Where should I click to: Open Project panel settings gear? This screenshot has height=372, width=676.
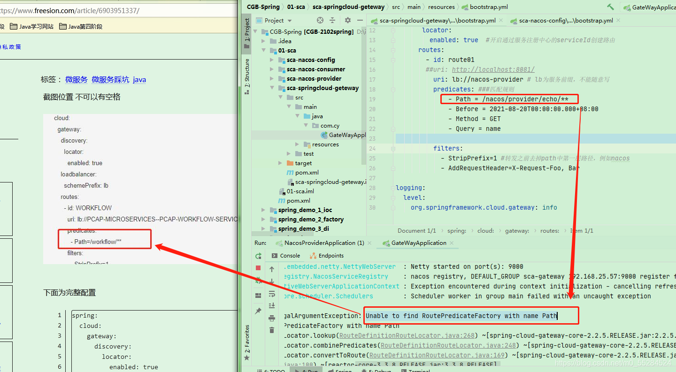tap(348, 20)
